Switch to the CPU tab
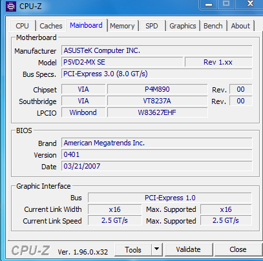The width and height of the screenshot is (263, 261). point(22,26)
